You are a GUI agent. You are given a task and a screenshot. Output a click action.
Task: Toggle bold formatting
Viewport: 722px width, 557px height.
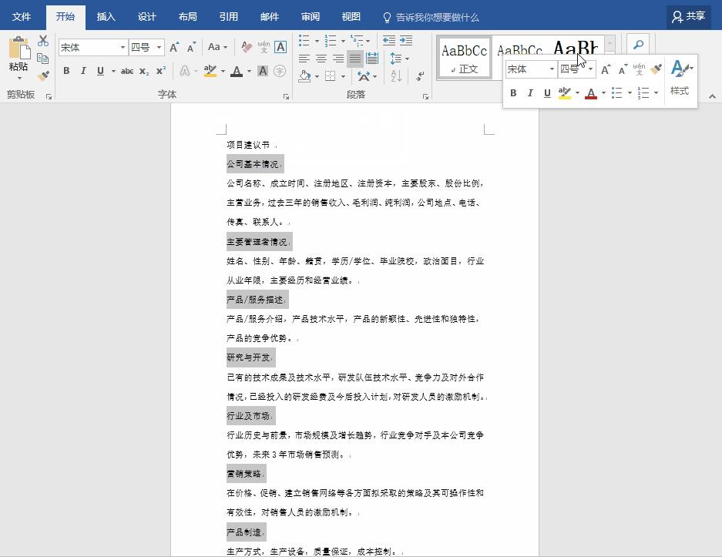coord(66,70)
